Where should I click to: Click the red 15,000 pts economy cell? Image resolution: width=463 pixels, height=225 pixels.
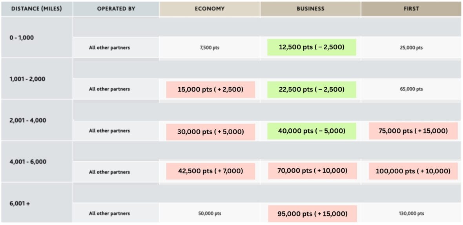click(211, 90)
